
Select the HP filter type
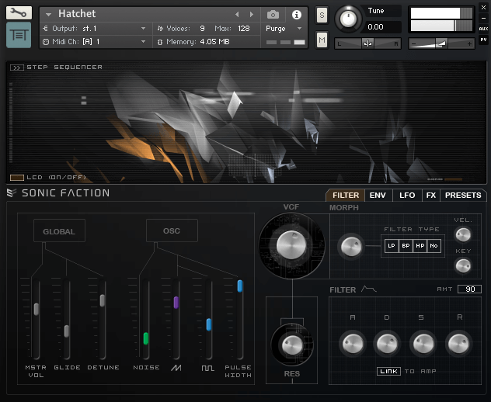420,245
